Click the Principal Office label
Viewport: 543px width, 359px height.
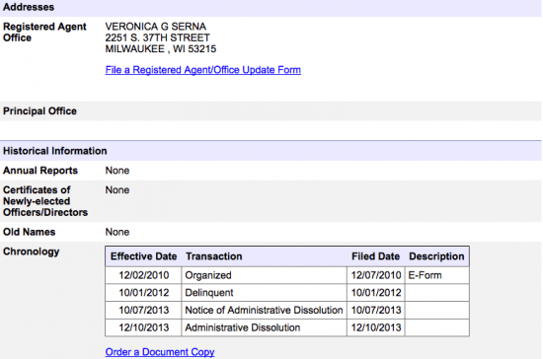39,111
